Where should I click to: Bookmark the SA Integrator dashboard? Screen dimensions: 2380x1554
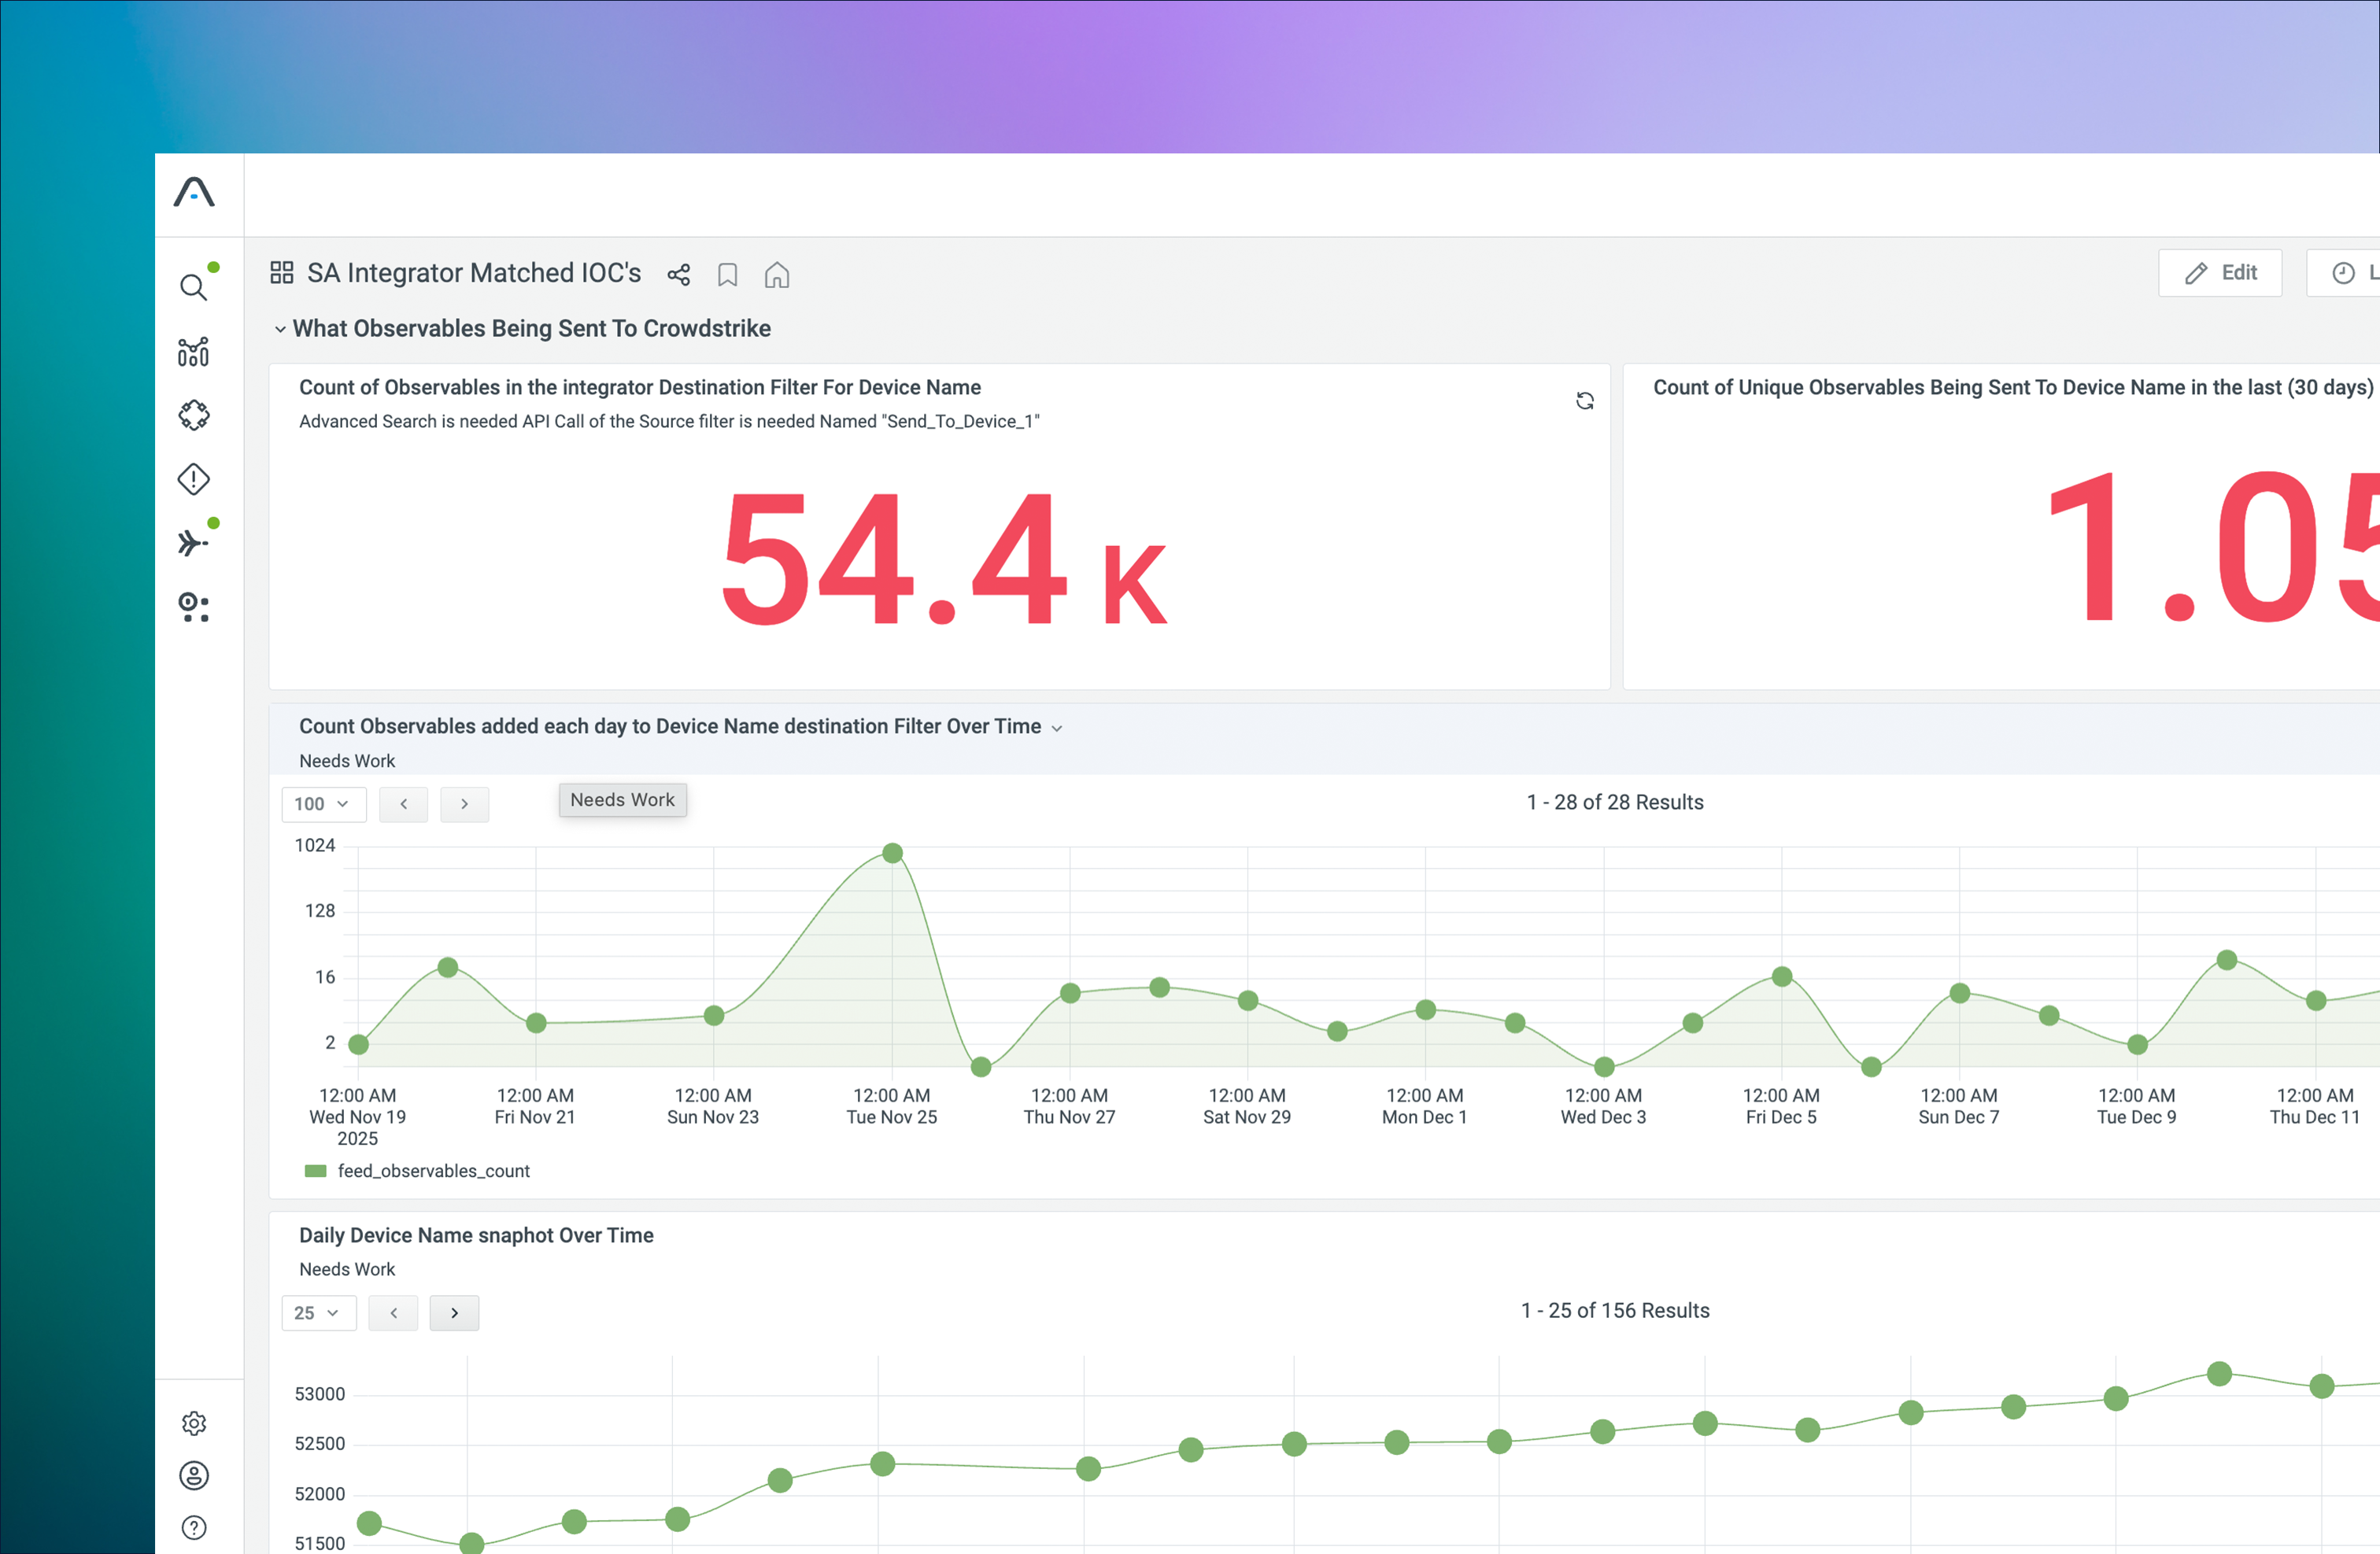(x=728, y=275)
